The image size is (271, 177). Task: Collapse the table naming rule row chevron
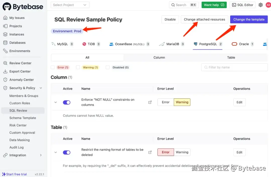56,152
